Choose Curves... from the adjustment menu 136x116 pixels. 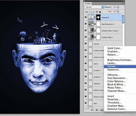coord(120,66)
